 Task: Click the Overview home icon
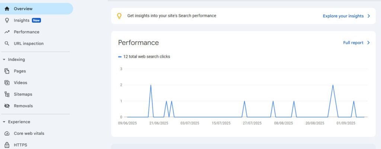coord(7,9)
